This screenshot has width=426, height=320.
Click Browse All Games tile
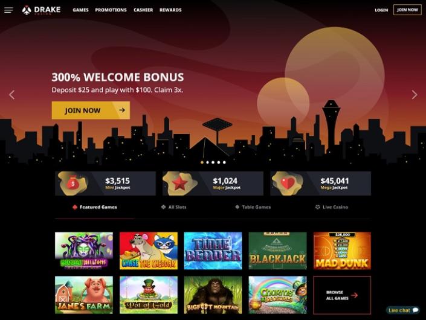pos(342,295)
